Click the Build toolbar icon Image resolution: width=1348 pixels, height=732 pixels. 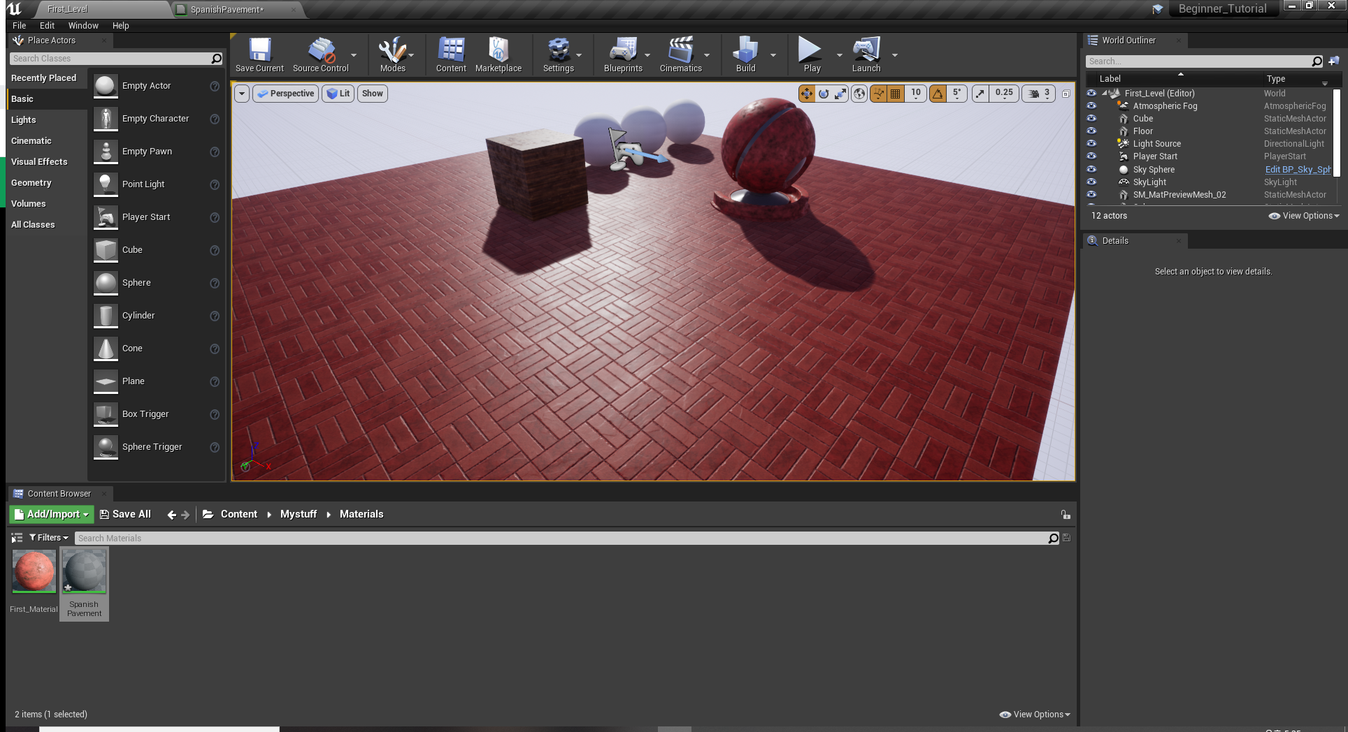tap(745, 54)
